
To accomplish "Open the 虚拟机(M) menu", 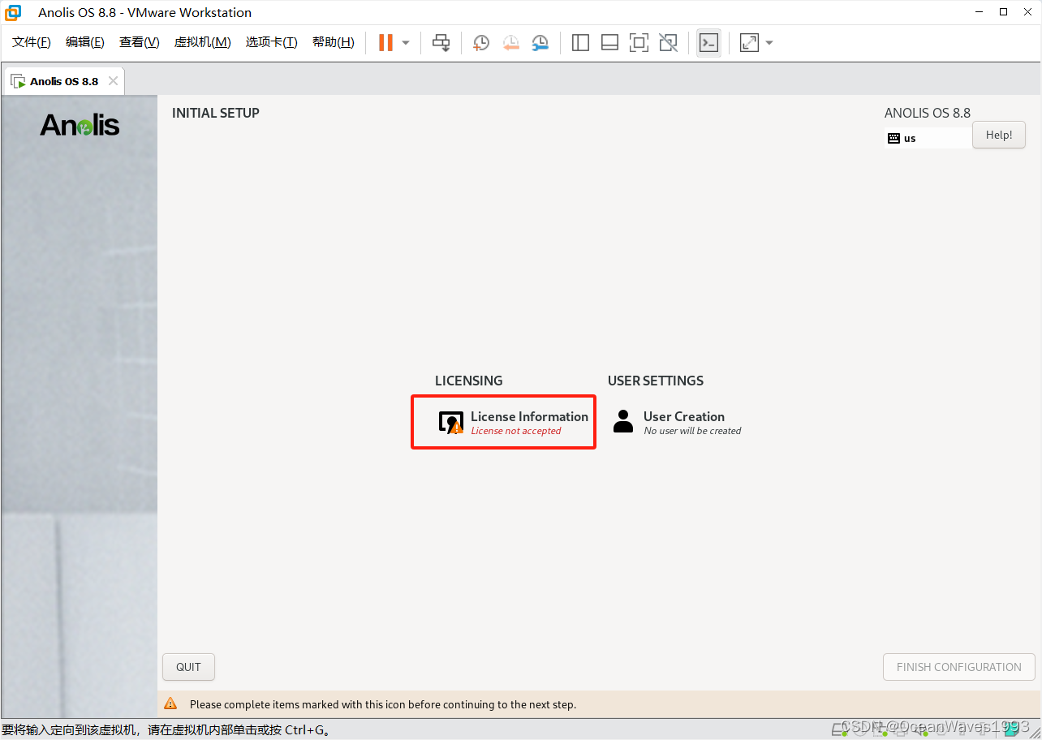I will coord(203,42).
